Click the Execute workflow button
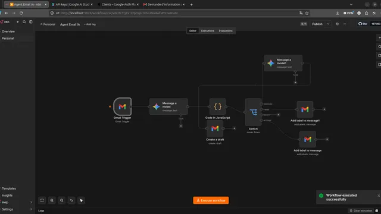The image size is (381, 214). pos(211,200)
